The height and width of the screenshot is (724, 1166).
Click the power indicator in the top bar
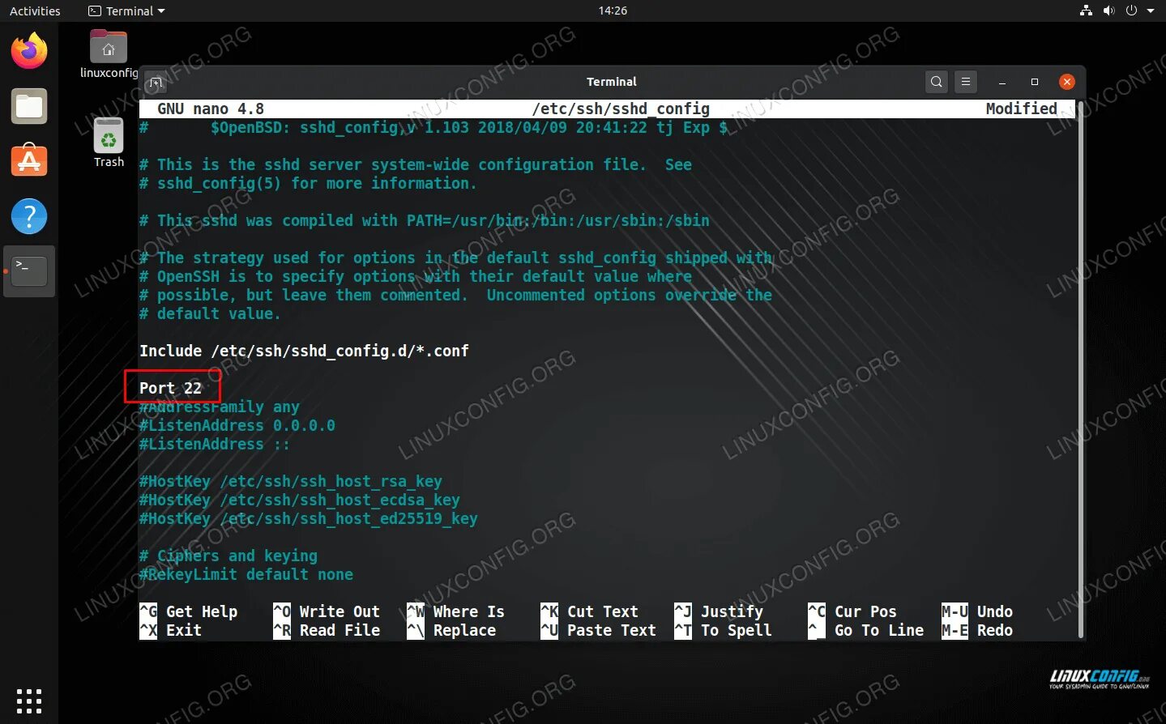pos(1132,11)
